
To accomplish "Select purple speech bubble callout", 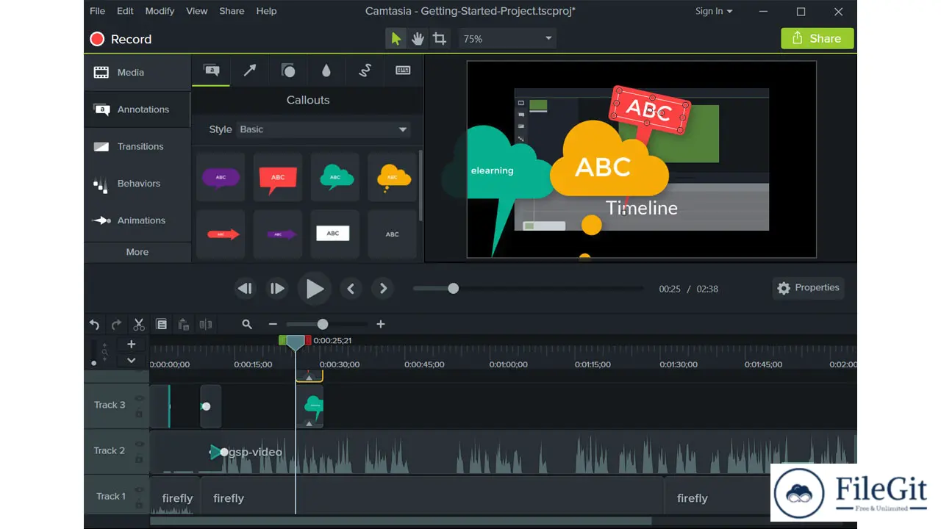I will pos(221,177).
